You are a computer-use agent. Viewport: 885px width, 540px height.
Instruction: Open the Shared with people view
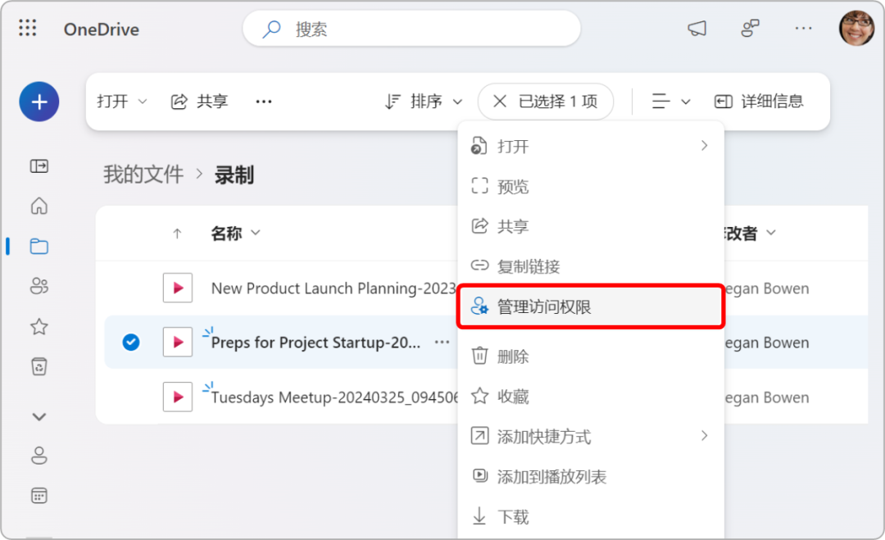[x=39, y=286]
